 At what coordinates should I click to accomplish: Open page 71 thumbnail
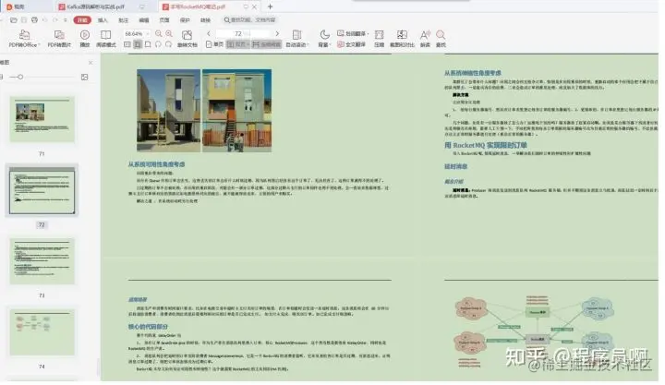coord(42,120)
